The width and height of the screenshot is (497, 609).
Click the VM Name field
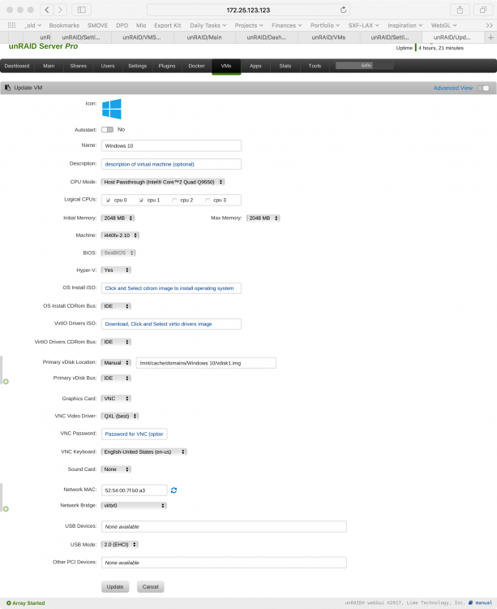click(x=171, y=145)
